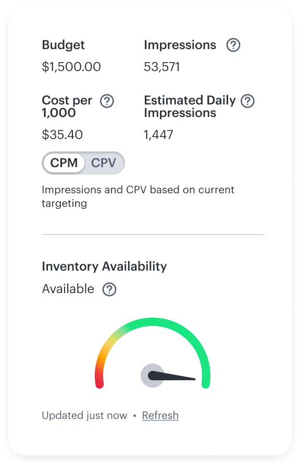This screenshot has height=467, width=300.
Task: Select the question mark beside Impressions label
Action: coord(233,45)
